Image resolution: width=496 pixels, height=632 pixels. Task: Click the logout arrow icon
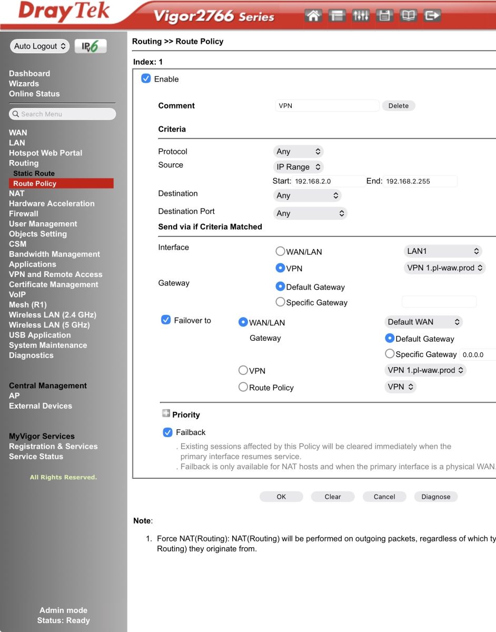point(432,16)
